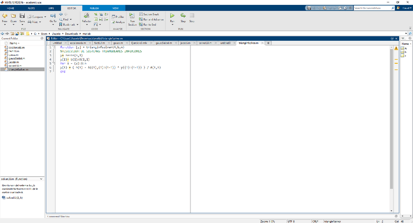Click the Save disk icon

pyautogui.click(x=22, y=16)
